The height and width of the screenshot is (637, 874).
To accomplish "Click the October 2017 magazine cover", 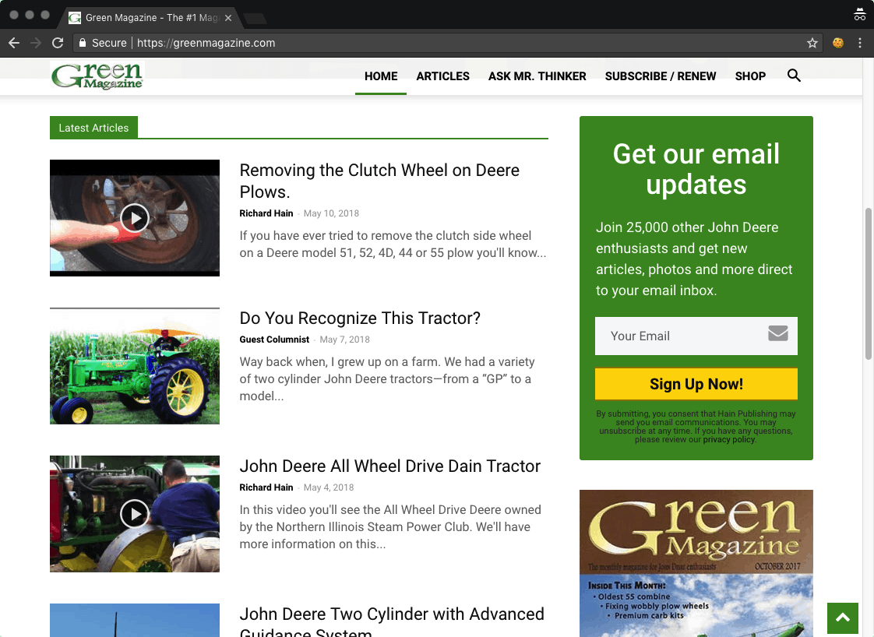I will point(696,564).
